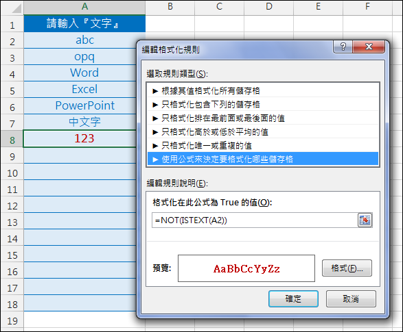Click cell containing PowerPoint

point(80,106)
